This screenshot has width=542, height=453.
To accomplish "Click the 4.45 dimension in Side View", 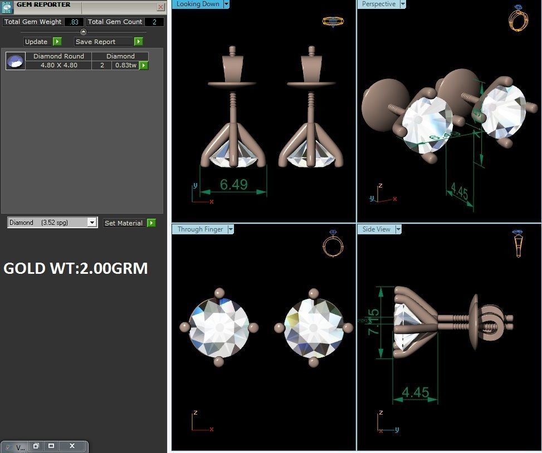I will pyautogui.click(x=416, y=392).
